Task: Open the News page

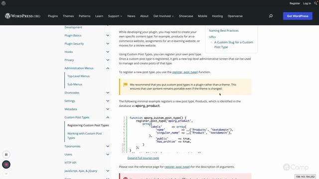Action: click(x=131, y=16)
